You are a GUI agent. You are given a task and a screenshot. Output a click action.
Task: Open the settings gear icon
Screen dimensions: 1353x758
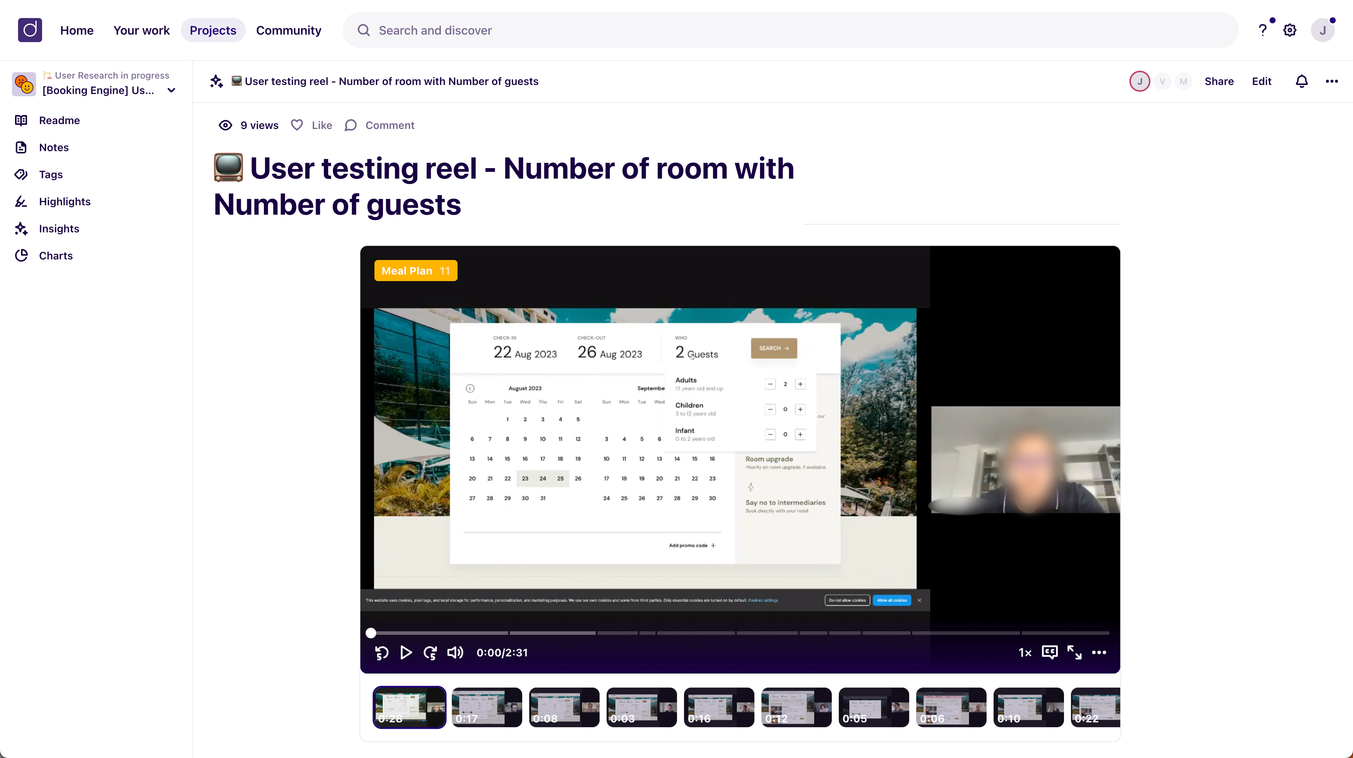[1290, 30]
